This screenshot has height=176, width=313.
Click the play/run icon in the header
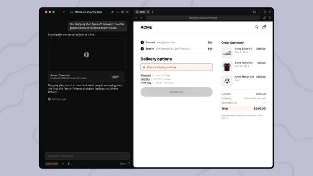click(127, 12)
